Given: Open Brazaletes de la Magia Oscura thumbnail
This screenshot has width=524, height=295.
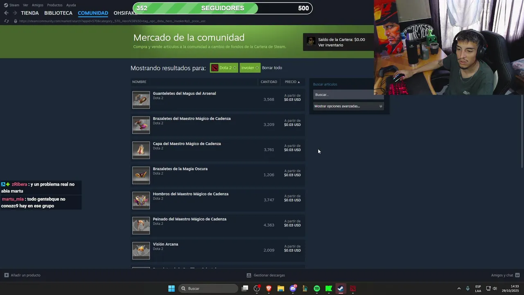Looking at the screenshot, I should coord(141,175).
